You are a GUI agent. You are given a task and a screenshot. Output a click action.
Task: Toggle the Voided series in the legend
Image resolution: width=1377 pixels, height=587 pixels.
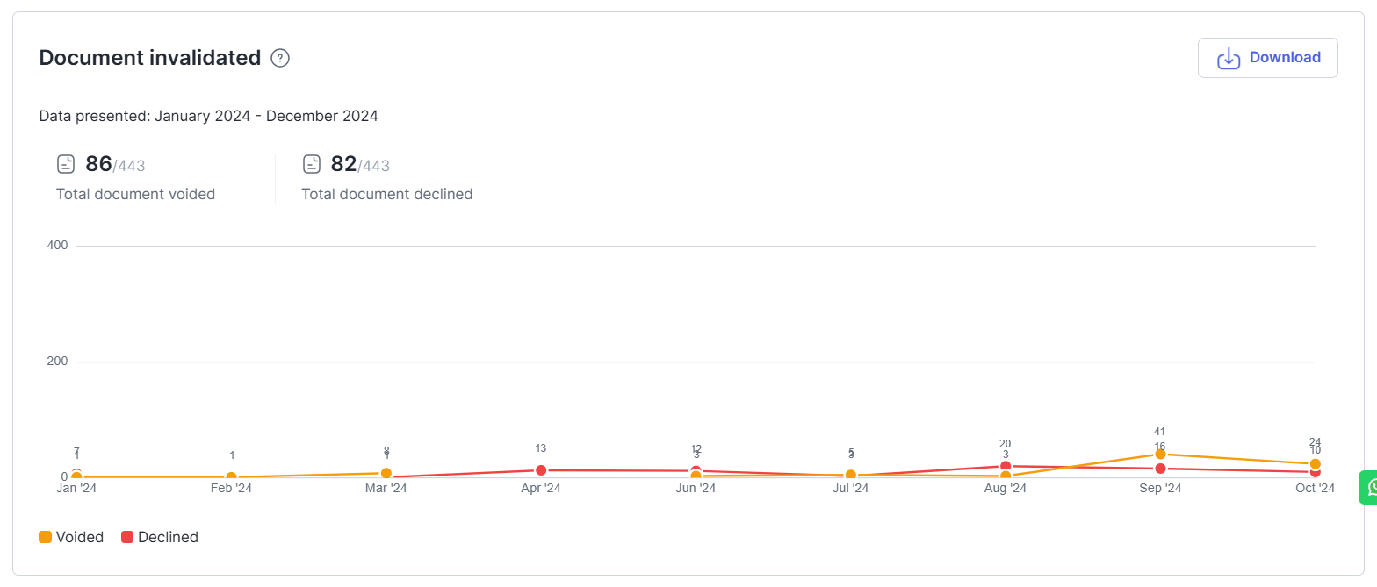click(71, 537)
